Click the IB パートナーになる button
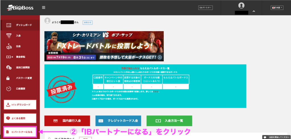 tap(20, 132)
